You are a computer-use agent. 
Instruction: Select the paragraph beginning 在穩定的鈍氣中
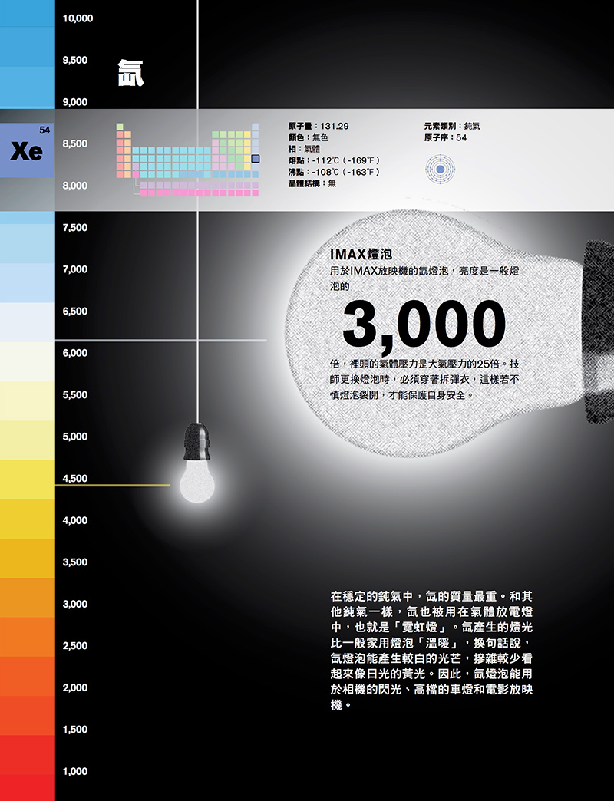pyautogui.click(x=431, y=648)
